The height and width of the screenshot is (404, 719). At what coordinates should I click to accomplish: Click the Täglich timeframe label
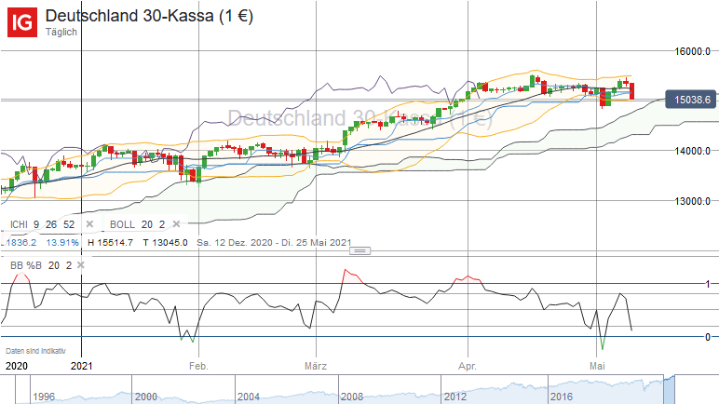coord(61,32)
